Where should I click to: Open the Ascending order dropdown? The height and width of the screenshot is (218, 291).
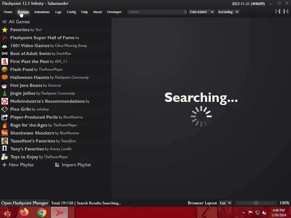(228, 12)
